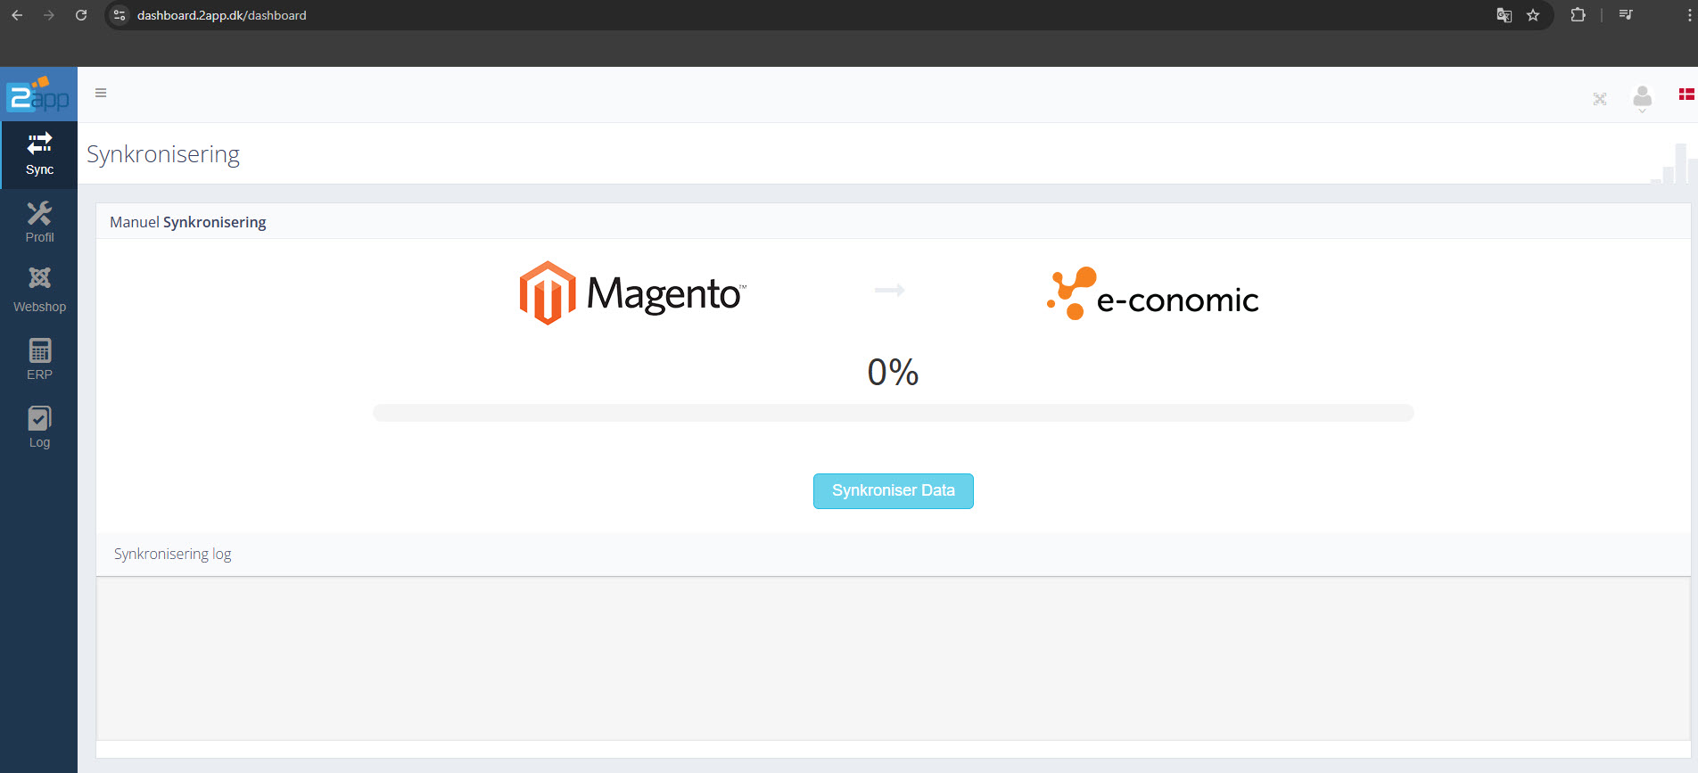Click the Danish flag language icon
1698x773 pixels.
pos(1686,95)
